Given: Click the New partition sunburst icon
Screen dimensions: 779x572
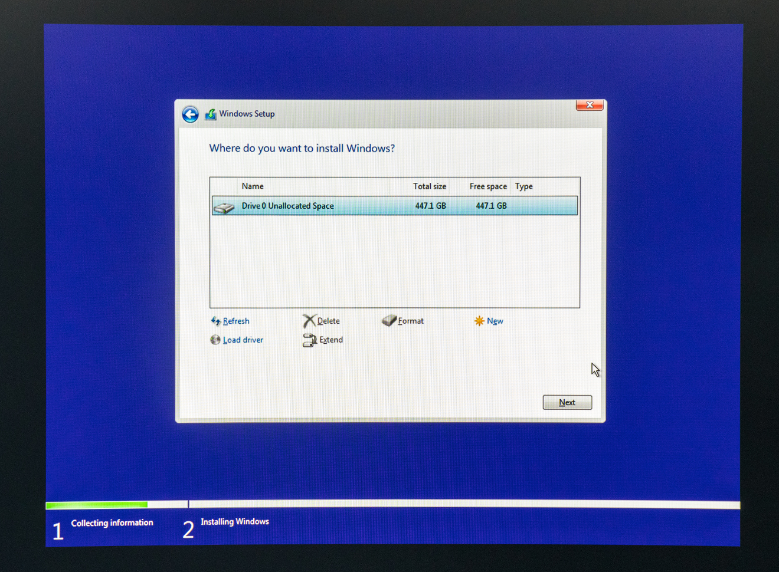Looking at the screenshot, I should coord(479,320).
